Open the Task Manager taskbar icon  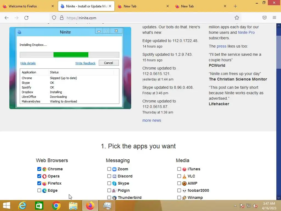tap(107, 206)
